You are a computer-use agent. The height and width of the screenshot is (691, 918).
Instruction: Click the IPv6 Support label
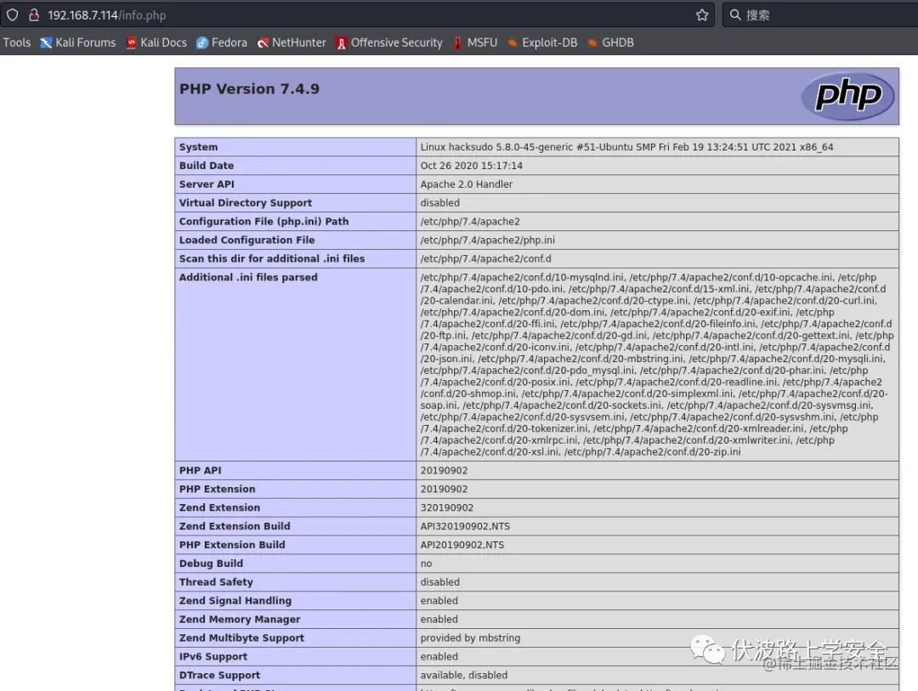tap(213, 657)
